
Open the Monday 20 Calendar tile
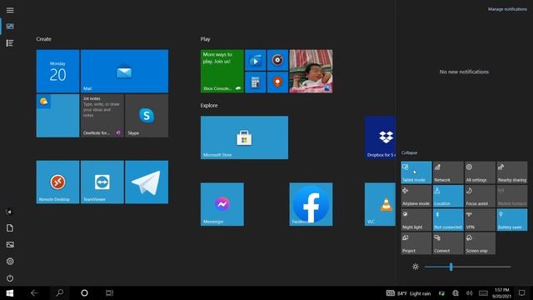(57, 71)
